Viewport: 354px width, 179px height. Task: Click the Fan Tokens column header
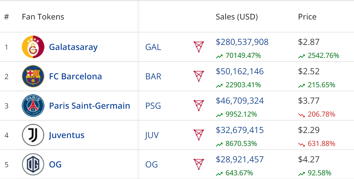(x=43, y=17)
